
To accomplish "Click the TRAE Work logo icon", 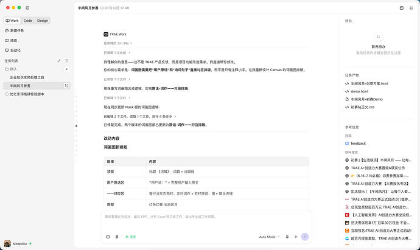I will tap(106, 34).
